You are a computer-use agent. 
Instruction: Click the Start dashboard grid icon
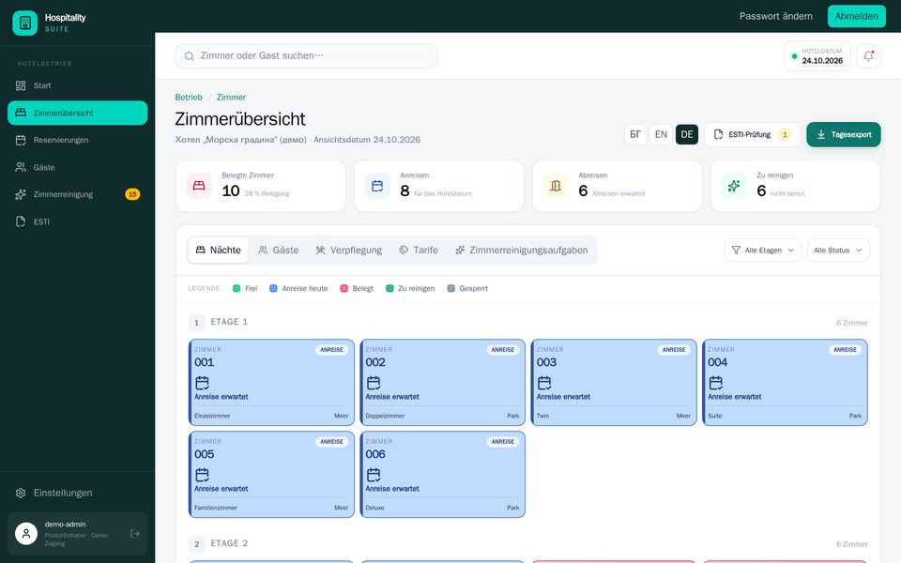pyautogui.click(x=21, y=85)
